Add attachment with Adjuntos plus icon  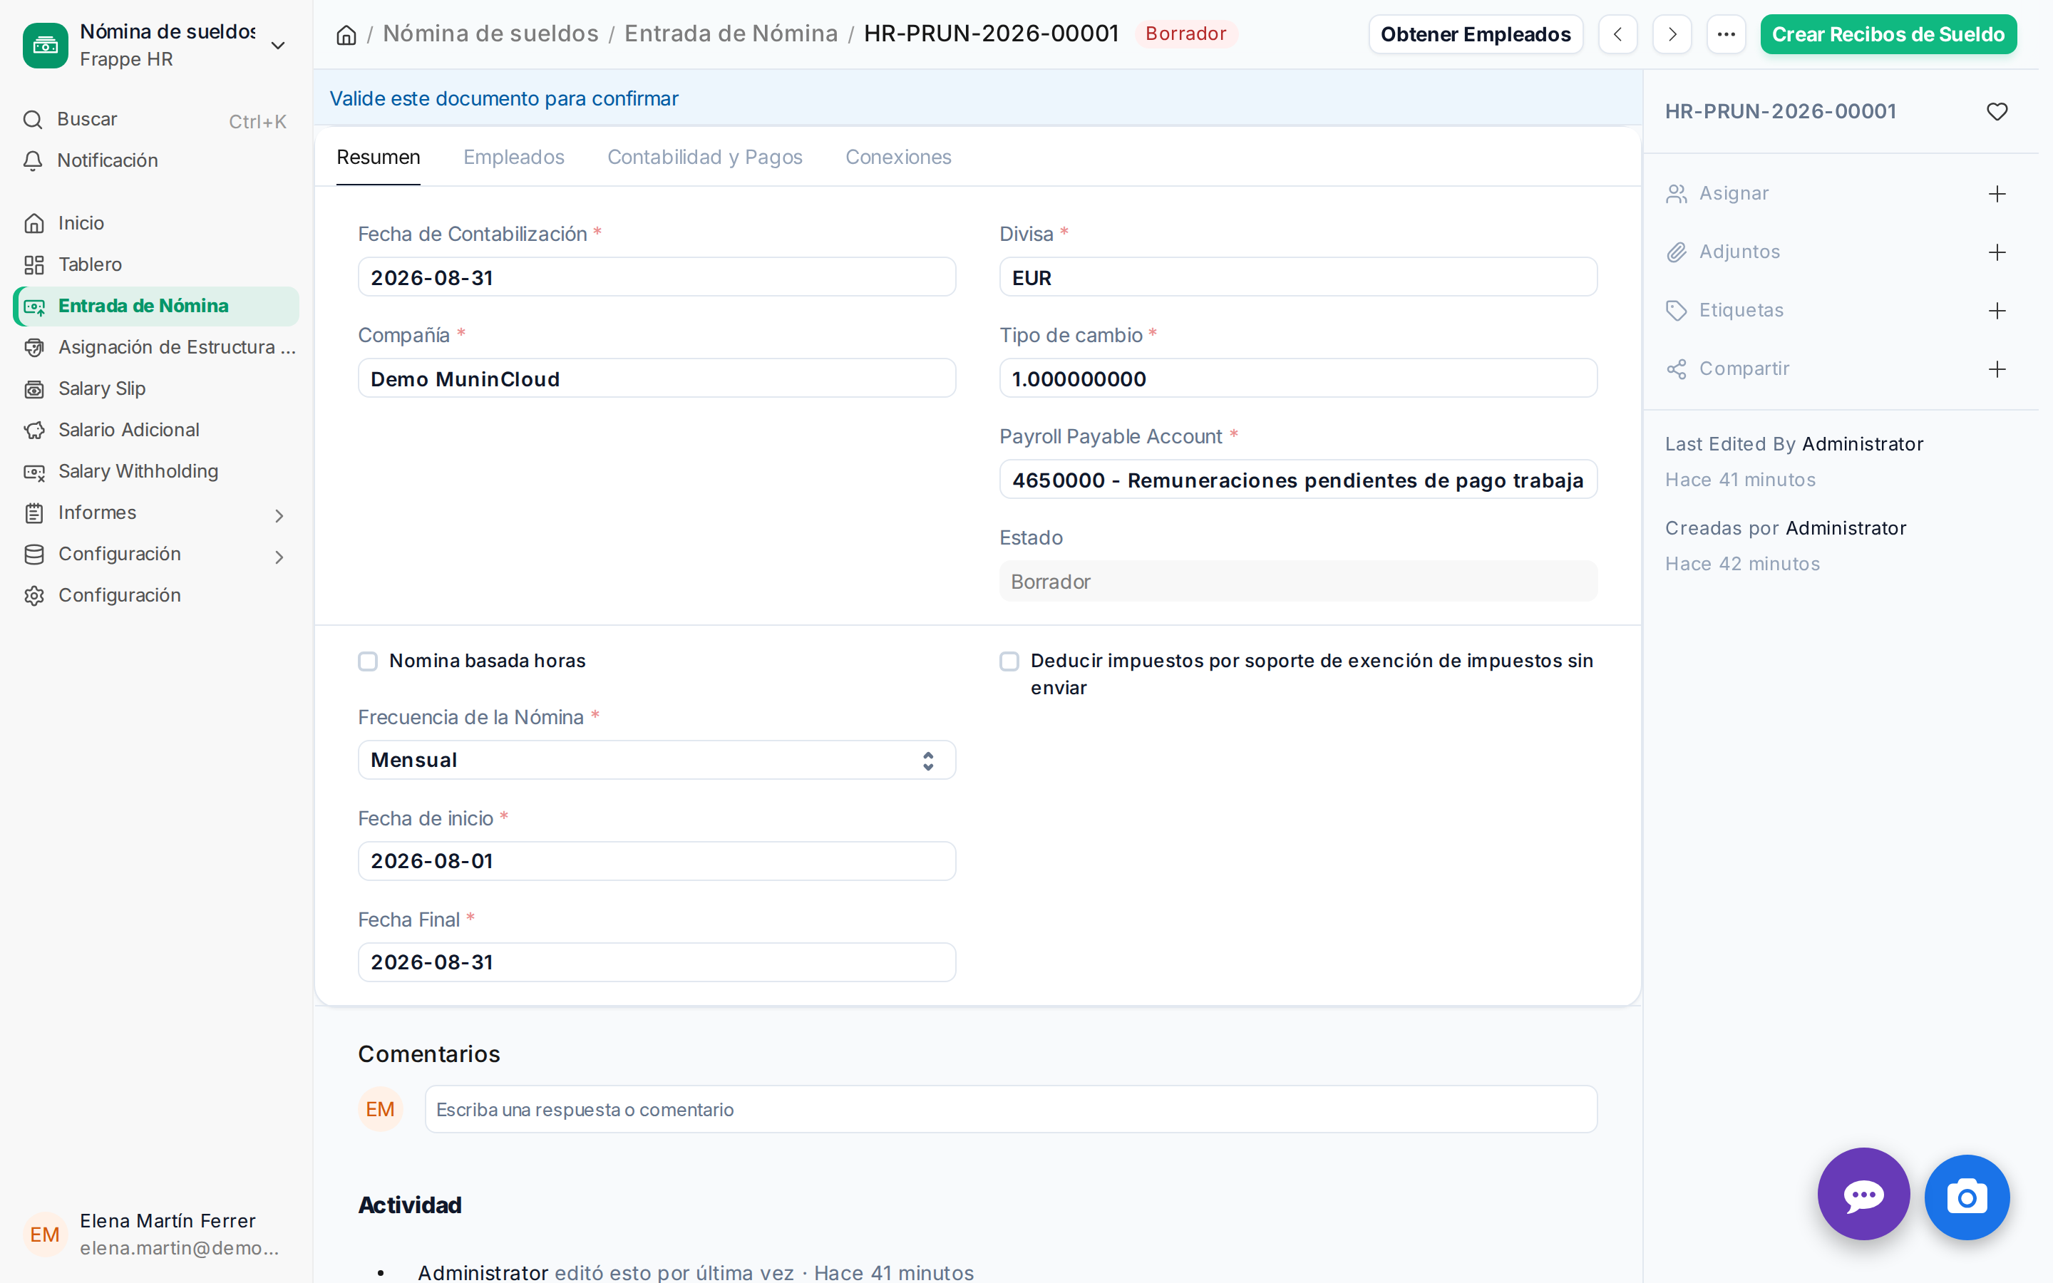(1997, 252)
